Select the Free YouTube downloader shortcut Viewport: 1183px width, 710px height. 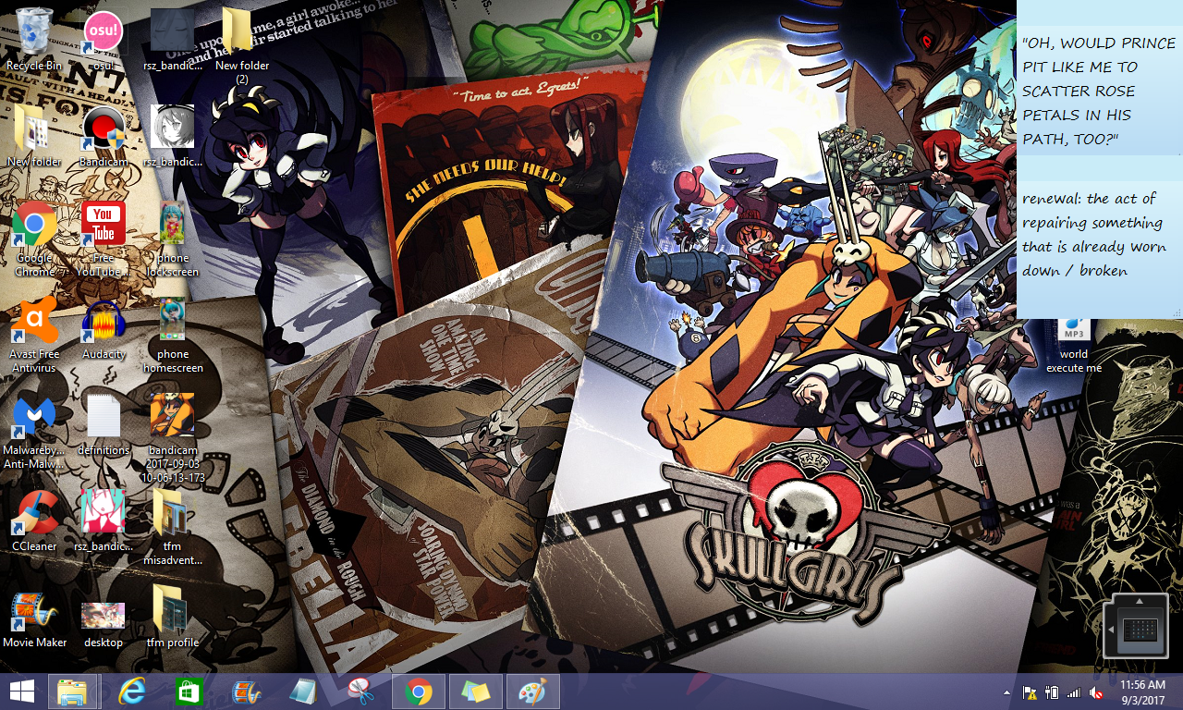104,238
